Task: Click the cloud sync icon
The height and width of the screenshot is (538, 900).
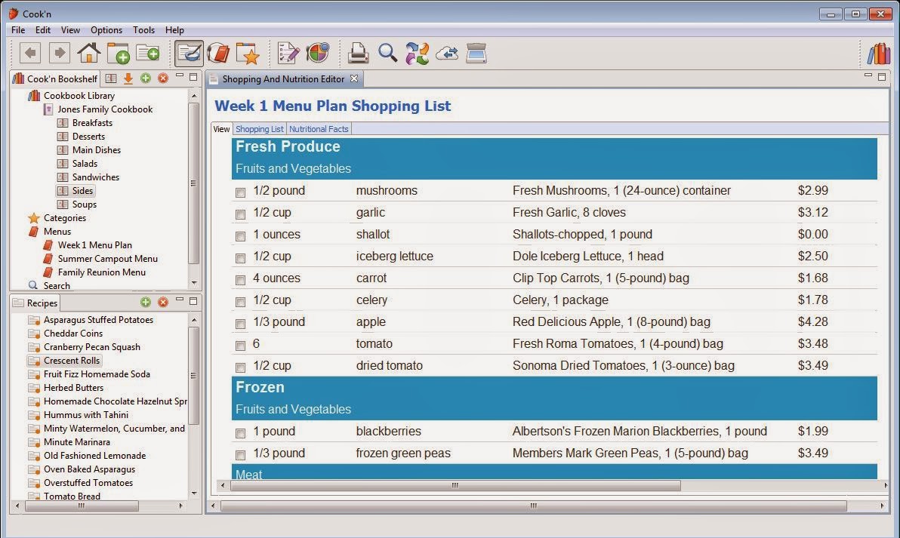Action: coord(446,54)
